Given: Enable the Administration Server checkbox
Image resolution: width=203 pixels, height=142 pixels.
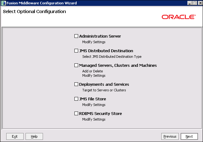Looking at the screenshot, I should 76,36.
